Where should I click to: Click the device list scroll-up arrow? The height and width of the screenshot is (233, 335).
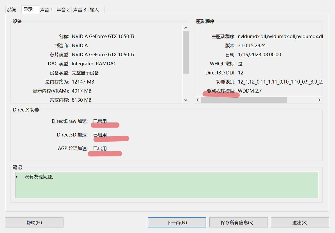click(186, 28)
